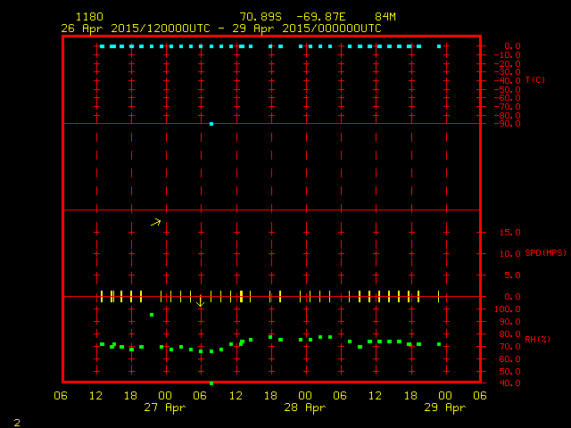
Task: Click the 84M elevation text
Action: click(385, 17)
